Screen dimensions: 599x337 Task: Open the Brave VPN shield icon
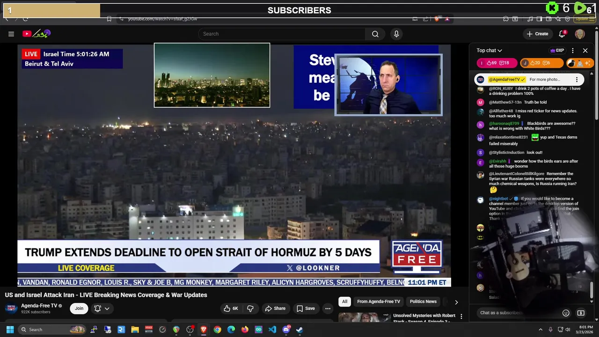pyautogui.click(x=567, y=19)
